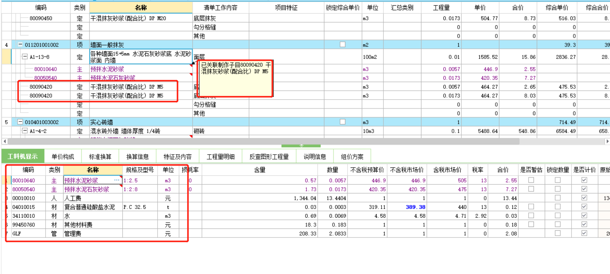Click the quantity value 2.0833
This screenshot has width=610, height=274.
[x=337, y=234]
